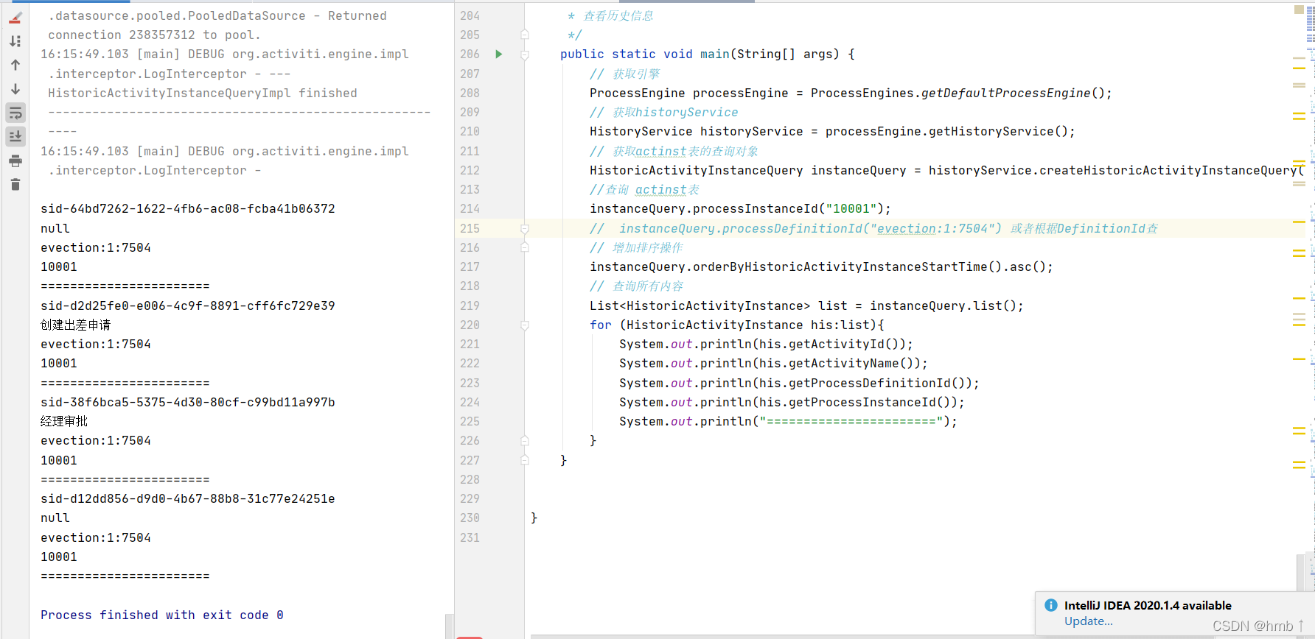This screenshot has height=639, width=1315.
Task: Click the print console output icon
Action: [15, 160]
